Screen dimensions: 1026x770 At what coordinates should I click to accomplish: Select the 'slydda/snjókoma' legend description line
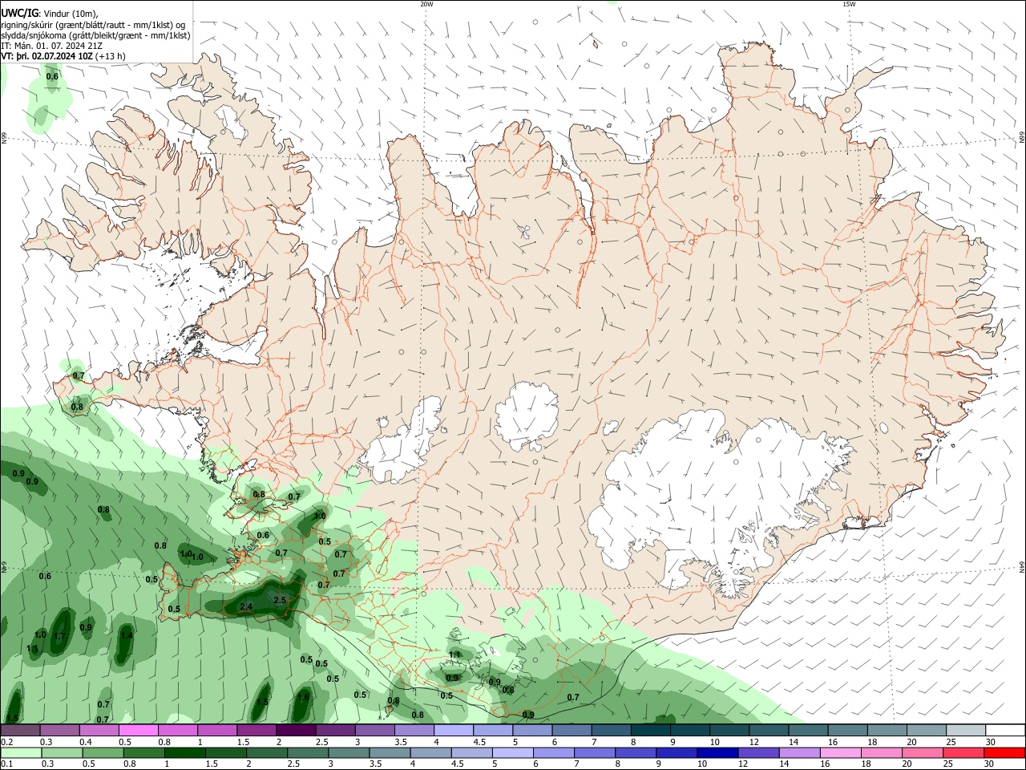95,35
